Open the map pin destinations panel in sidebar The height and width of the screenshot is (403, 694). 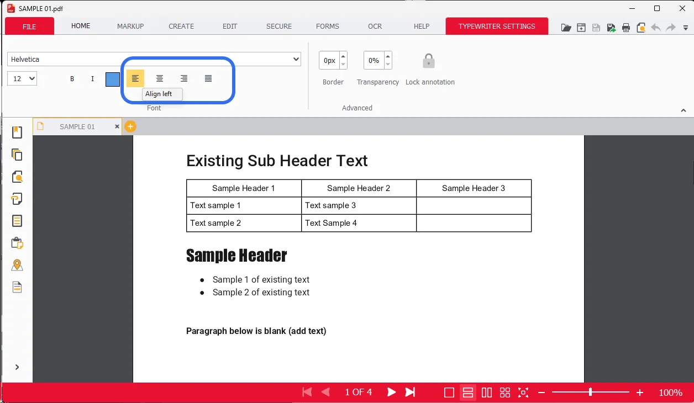(17, 265)
